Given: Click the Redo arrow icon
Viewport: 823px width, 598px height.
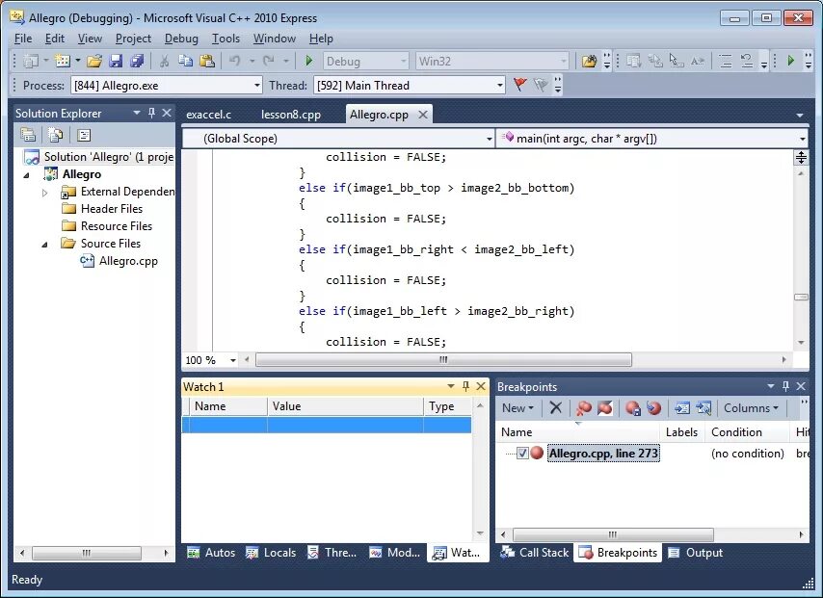Looking at the screenshot, I should click(269, 62).
